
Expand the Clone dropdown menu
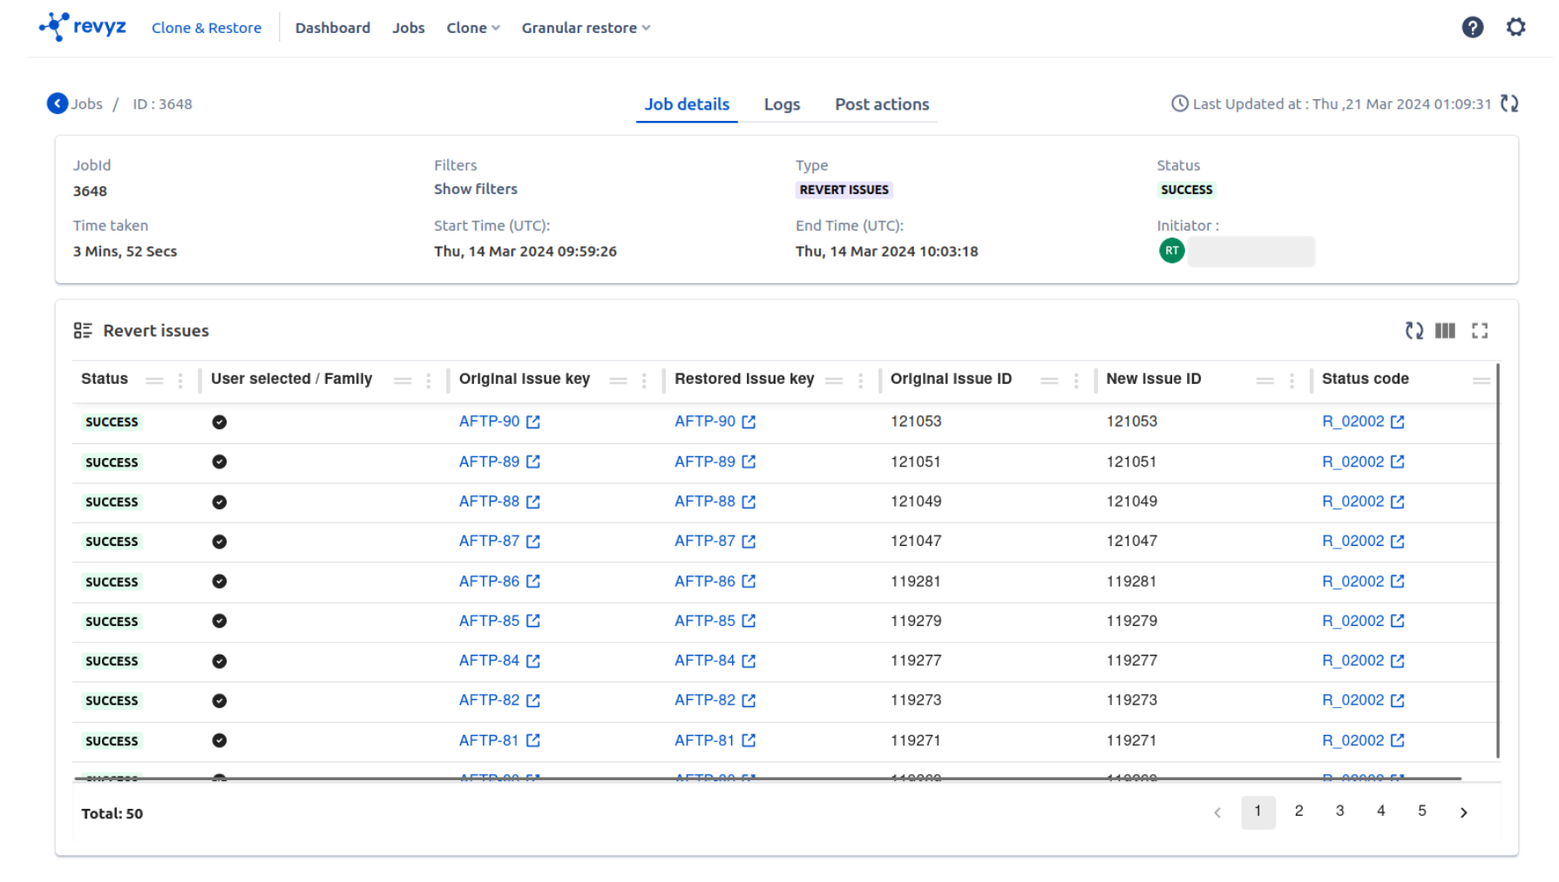coord(473,28)
